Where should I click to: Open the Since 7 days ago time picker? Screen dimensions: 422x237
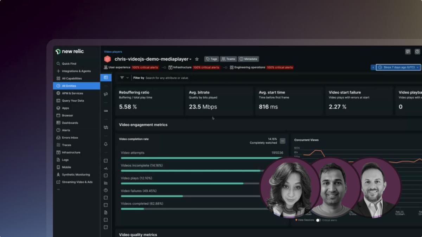pyautogui.click(x=398, y=67)
